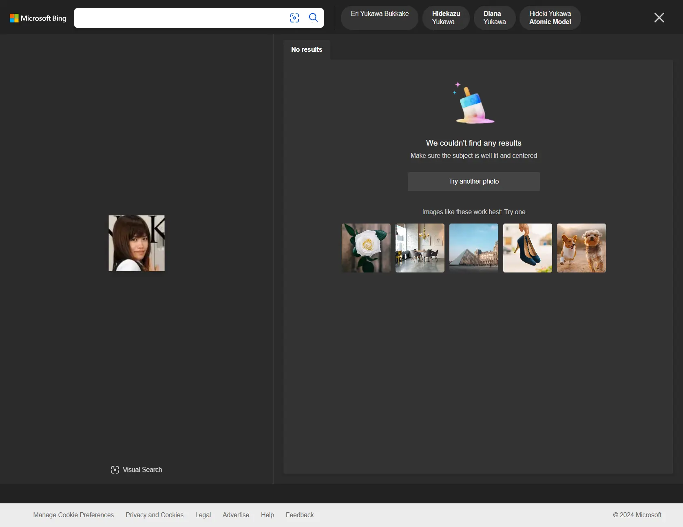Open the Feedback link in footer

(300, 515)
